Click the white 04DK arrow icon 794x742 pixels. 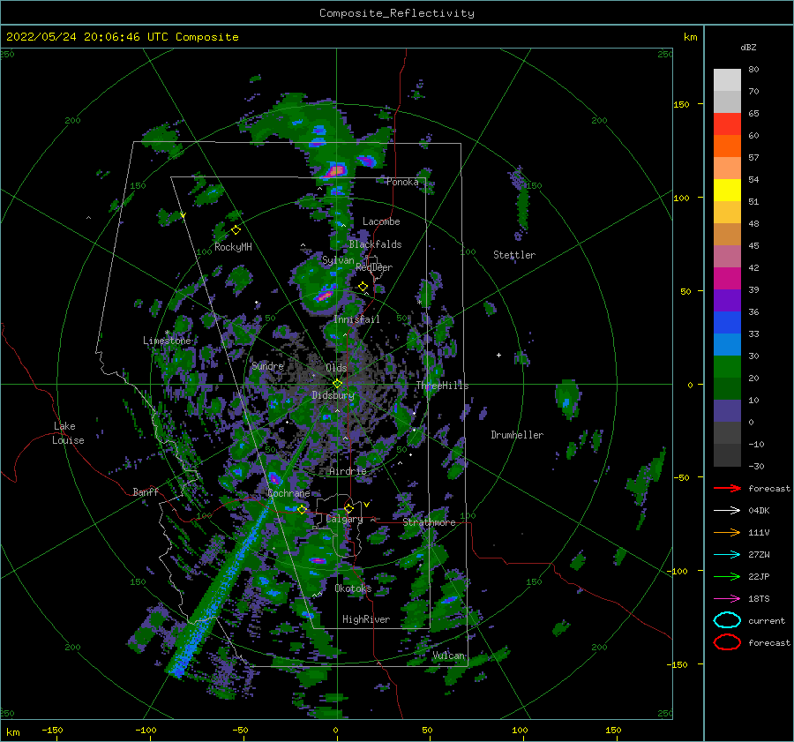pos(727,511)
